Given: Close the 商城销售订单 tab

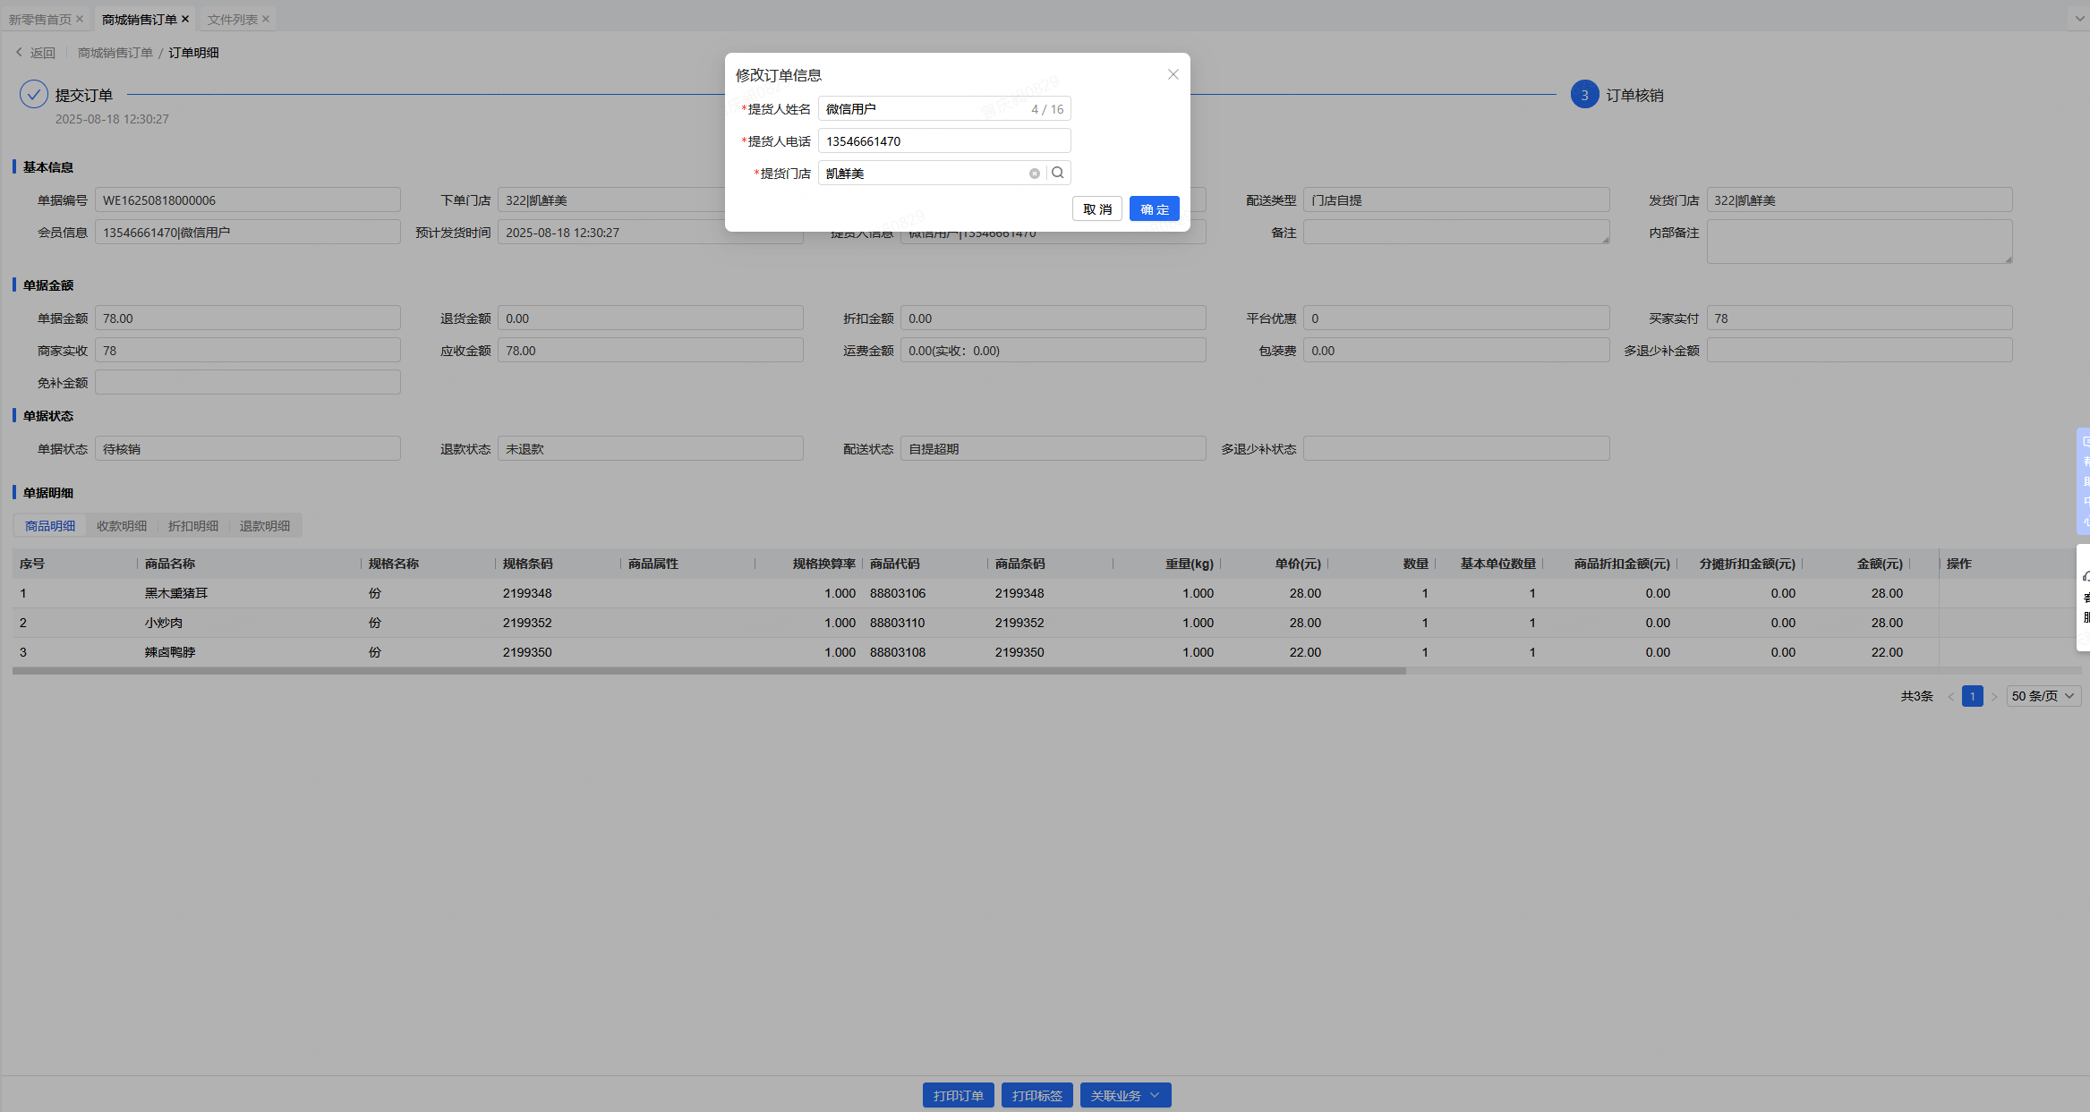Looking at the screenshot, I should click(185, 19).
